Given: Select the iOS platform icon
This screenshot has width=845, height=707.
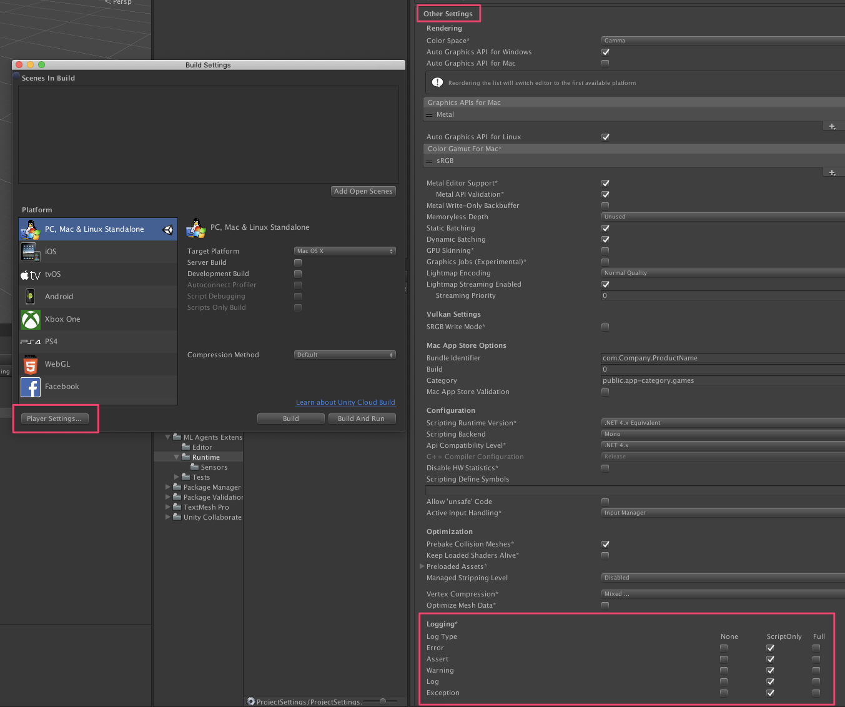Looking at the screenshot, I should click(x=30, y=252).
